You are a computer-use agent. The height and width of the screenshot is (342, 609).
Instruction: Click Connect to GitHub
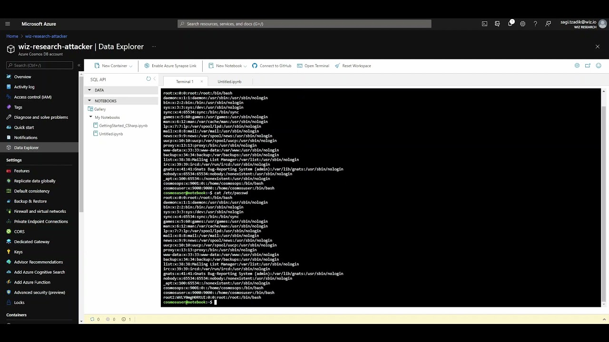point(272,66)
